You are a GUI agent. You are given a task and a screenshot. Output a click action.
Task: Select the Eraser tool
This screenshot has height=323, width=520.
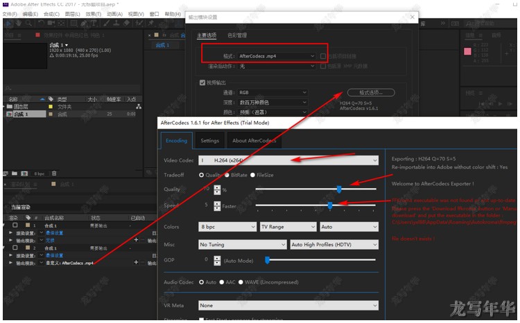[126, 23]
